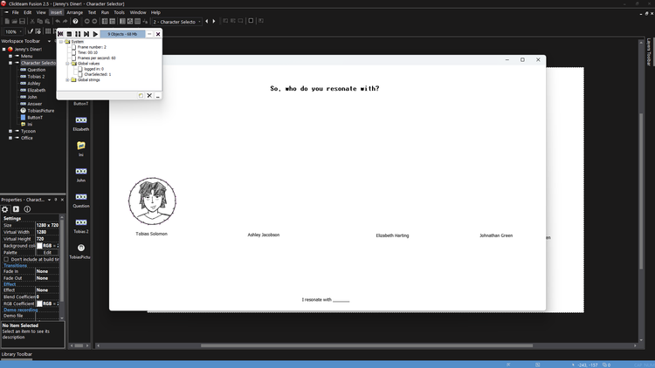Pause the debugger
Viewport: 655px width, 368px height.
coord(78,34)
